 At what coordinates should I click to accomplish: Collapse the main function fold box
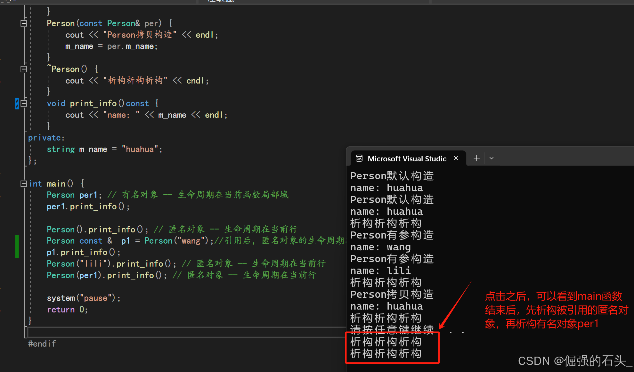click(23, 184)
